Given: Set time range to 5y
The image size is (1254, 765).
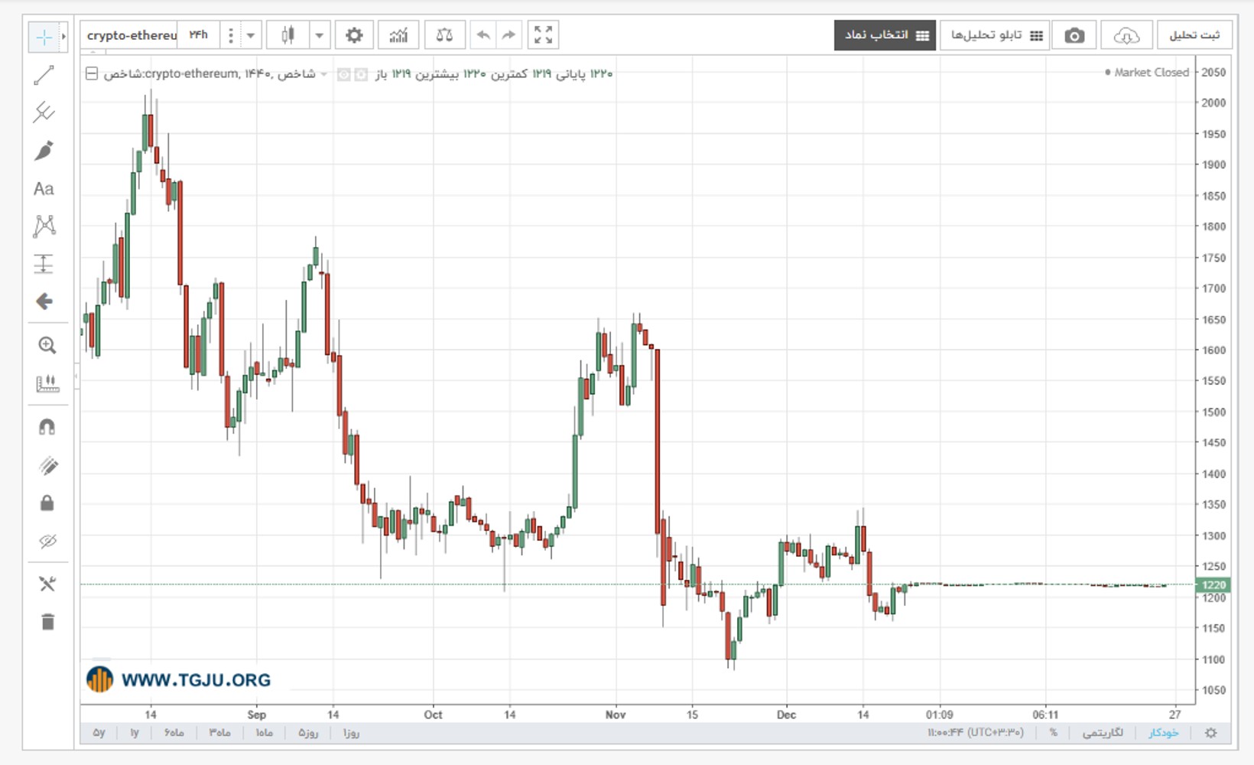Looking at the screenshot, I should click(x=99, y=733).
